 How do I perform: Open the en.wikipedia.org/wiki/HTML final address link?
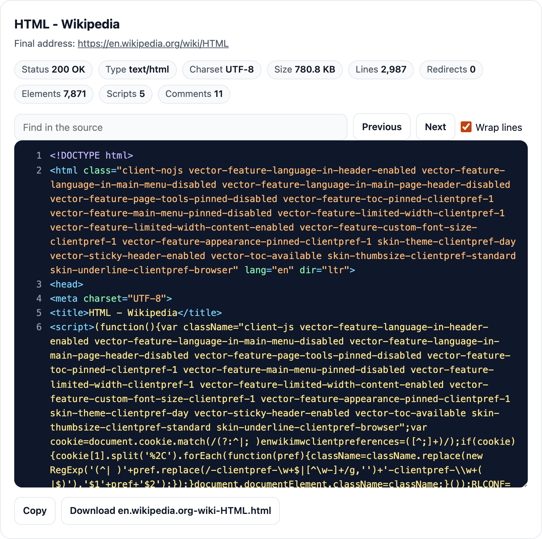[153, 44]
